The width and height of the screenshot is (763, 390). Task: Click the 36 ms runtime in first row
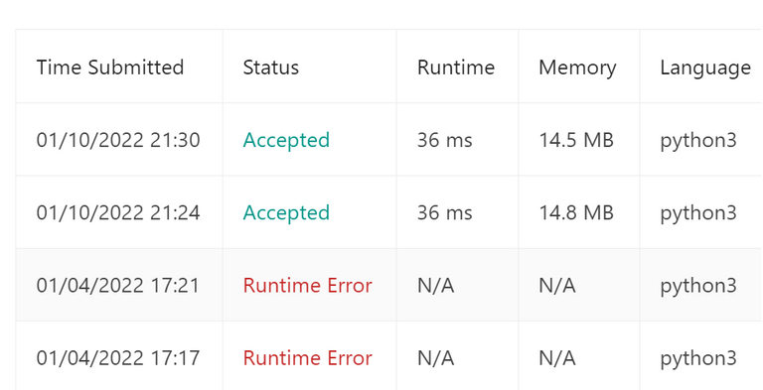pos(445,140)
